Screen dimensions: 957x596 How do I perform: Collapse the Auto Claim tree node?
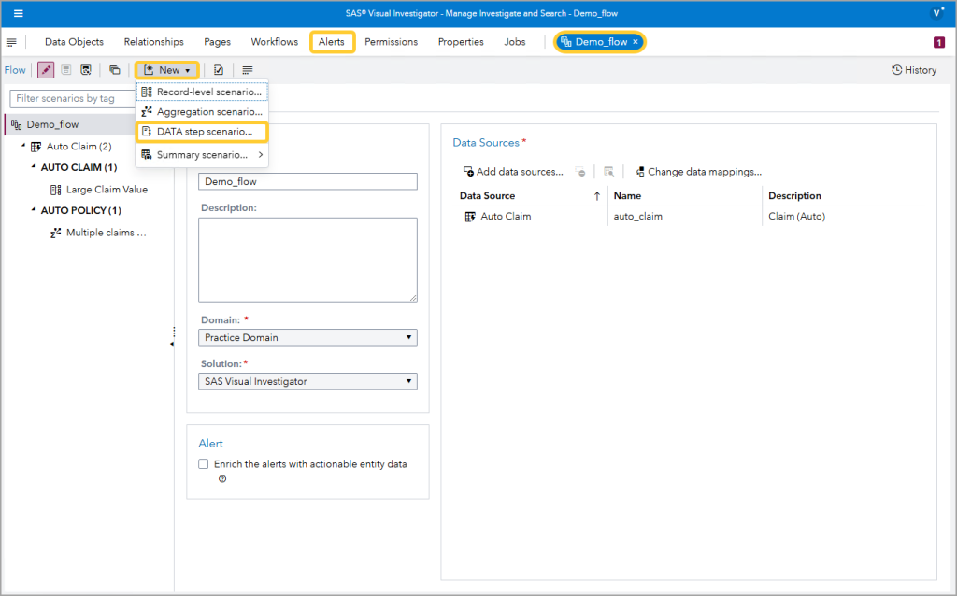tap(22, 147)
